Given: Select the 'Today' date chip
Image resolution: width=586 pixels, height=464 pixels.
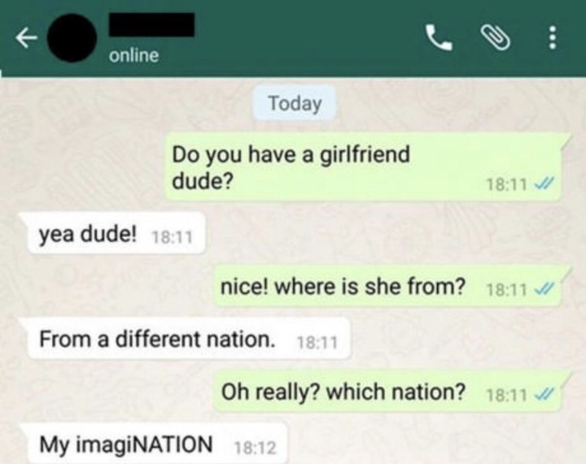Looking at the screenshot, I should click(x=295, y=103).
